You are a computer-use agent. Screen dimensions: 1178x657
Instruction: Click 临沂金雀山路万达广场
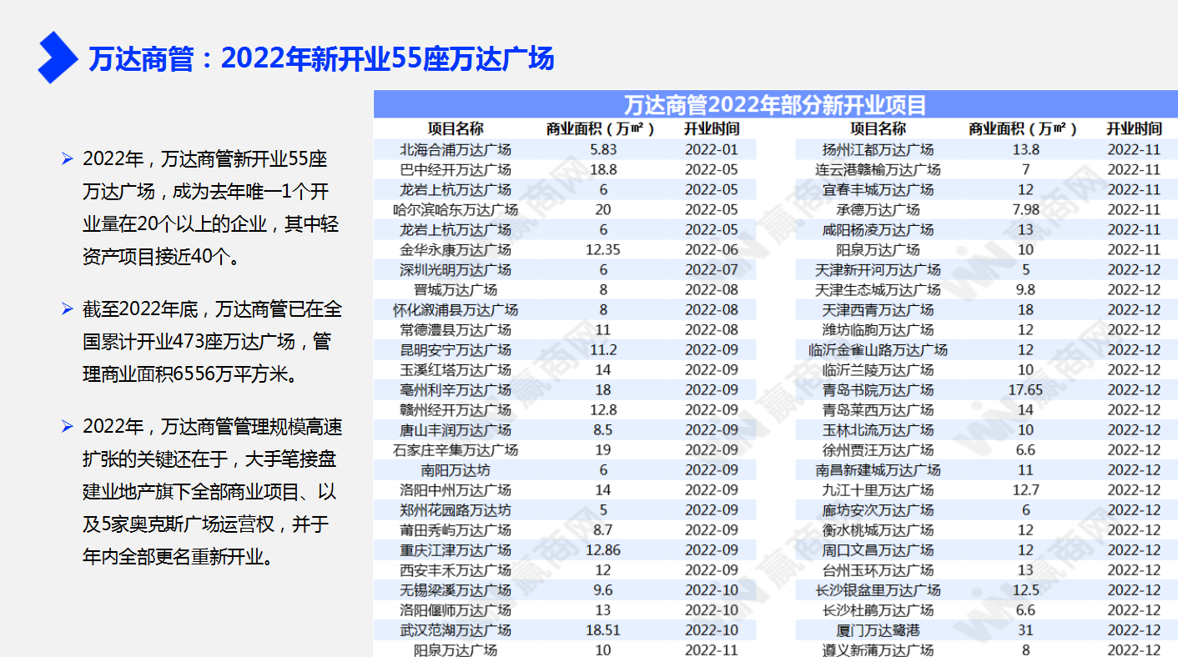point(878,350)
